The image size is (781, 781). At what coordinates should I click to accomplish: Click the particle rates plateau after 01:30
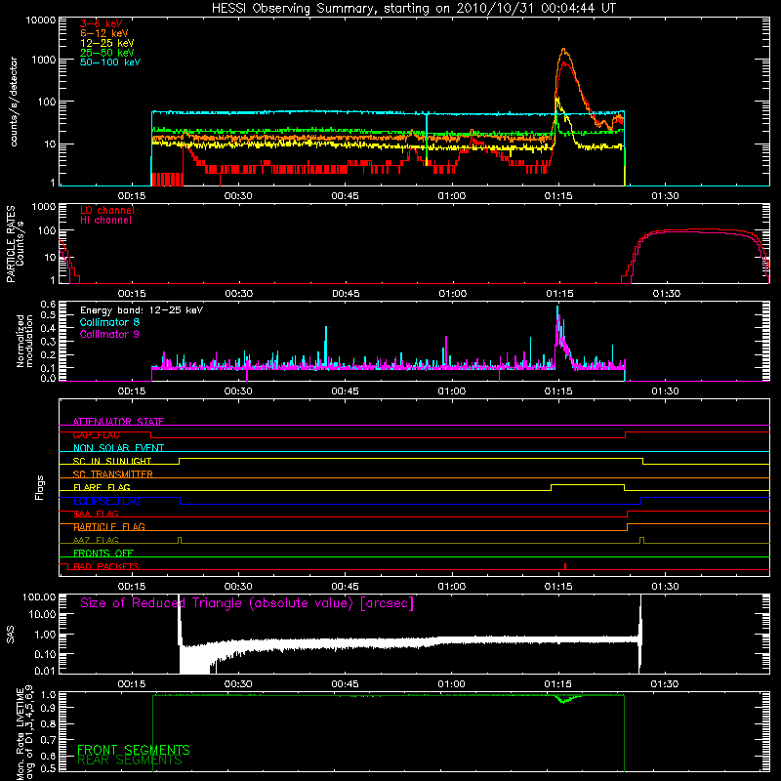pyautogui.click(x=697, y=230)
